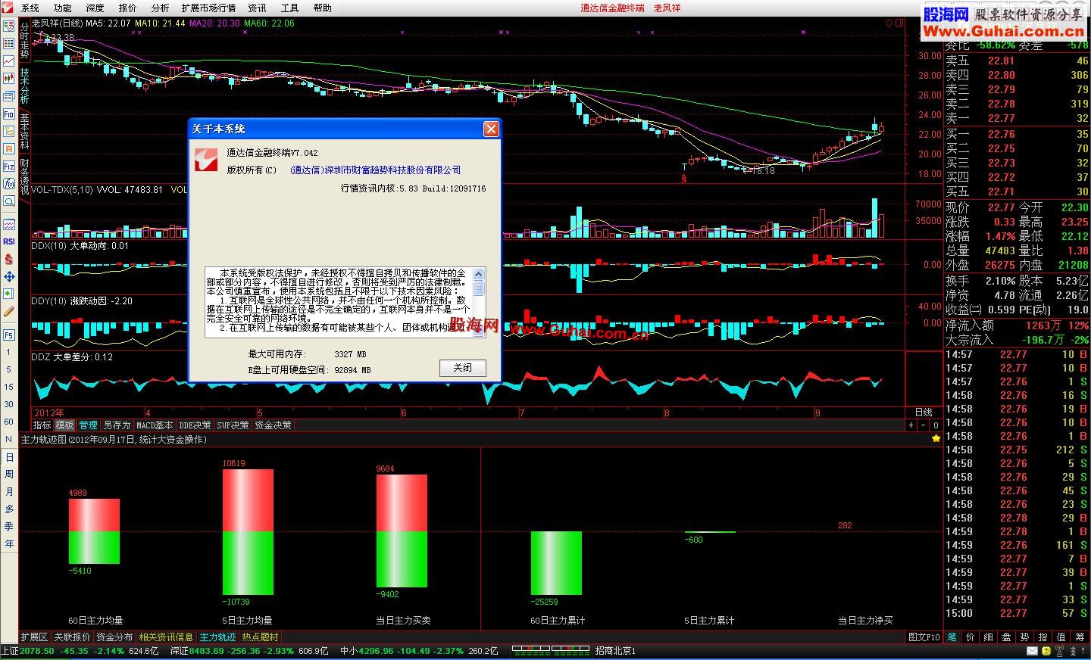Click the 卖五 22.81 order book row
The height and width of the screenshot is (660, 1091).
point(1018,61)
